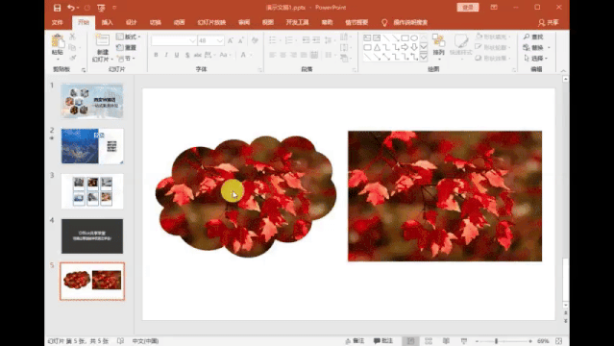The image size is (614, 346).
Task: Expand the shapes gallery More arrow
Action: [x=424, y=58]
